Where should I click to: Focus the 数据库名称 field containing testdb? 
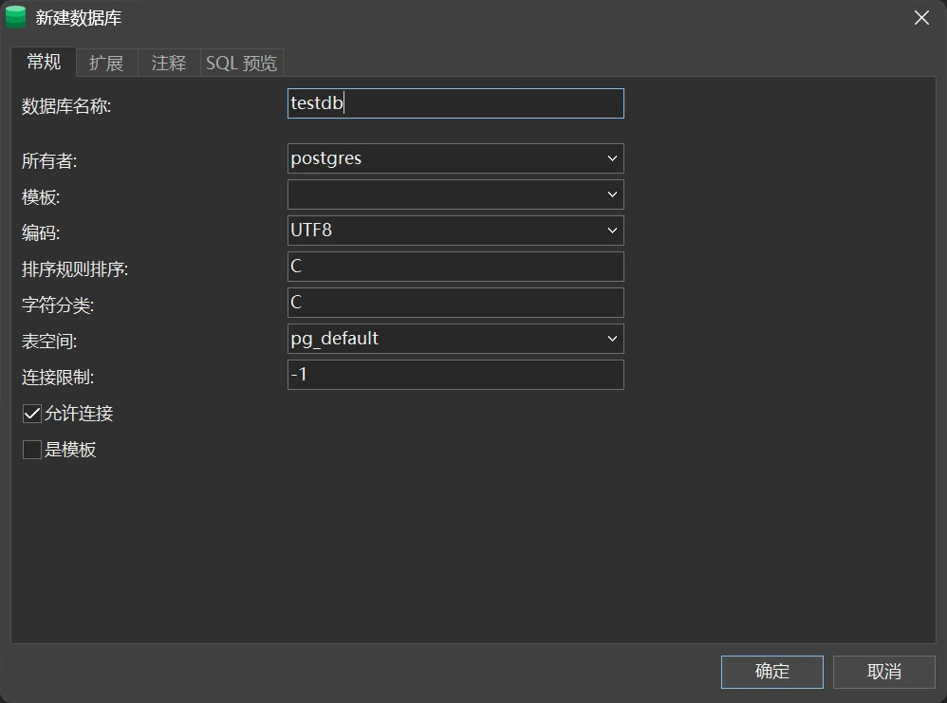[x=455, y=103]
